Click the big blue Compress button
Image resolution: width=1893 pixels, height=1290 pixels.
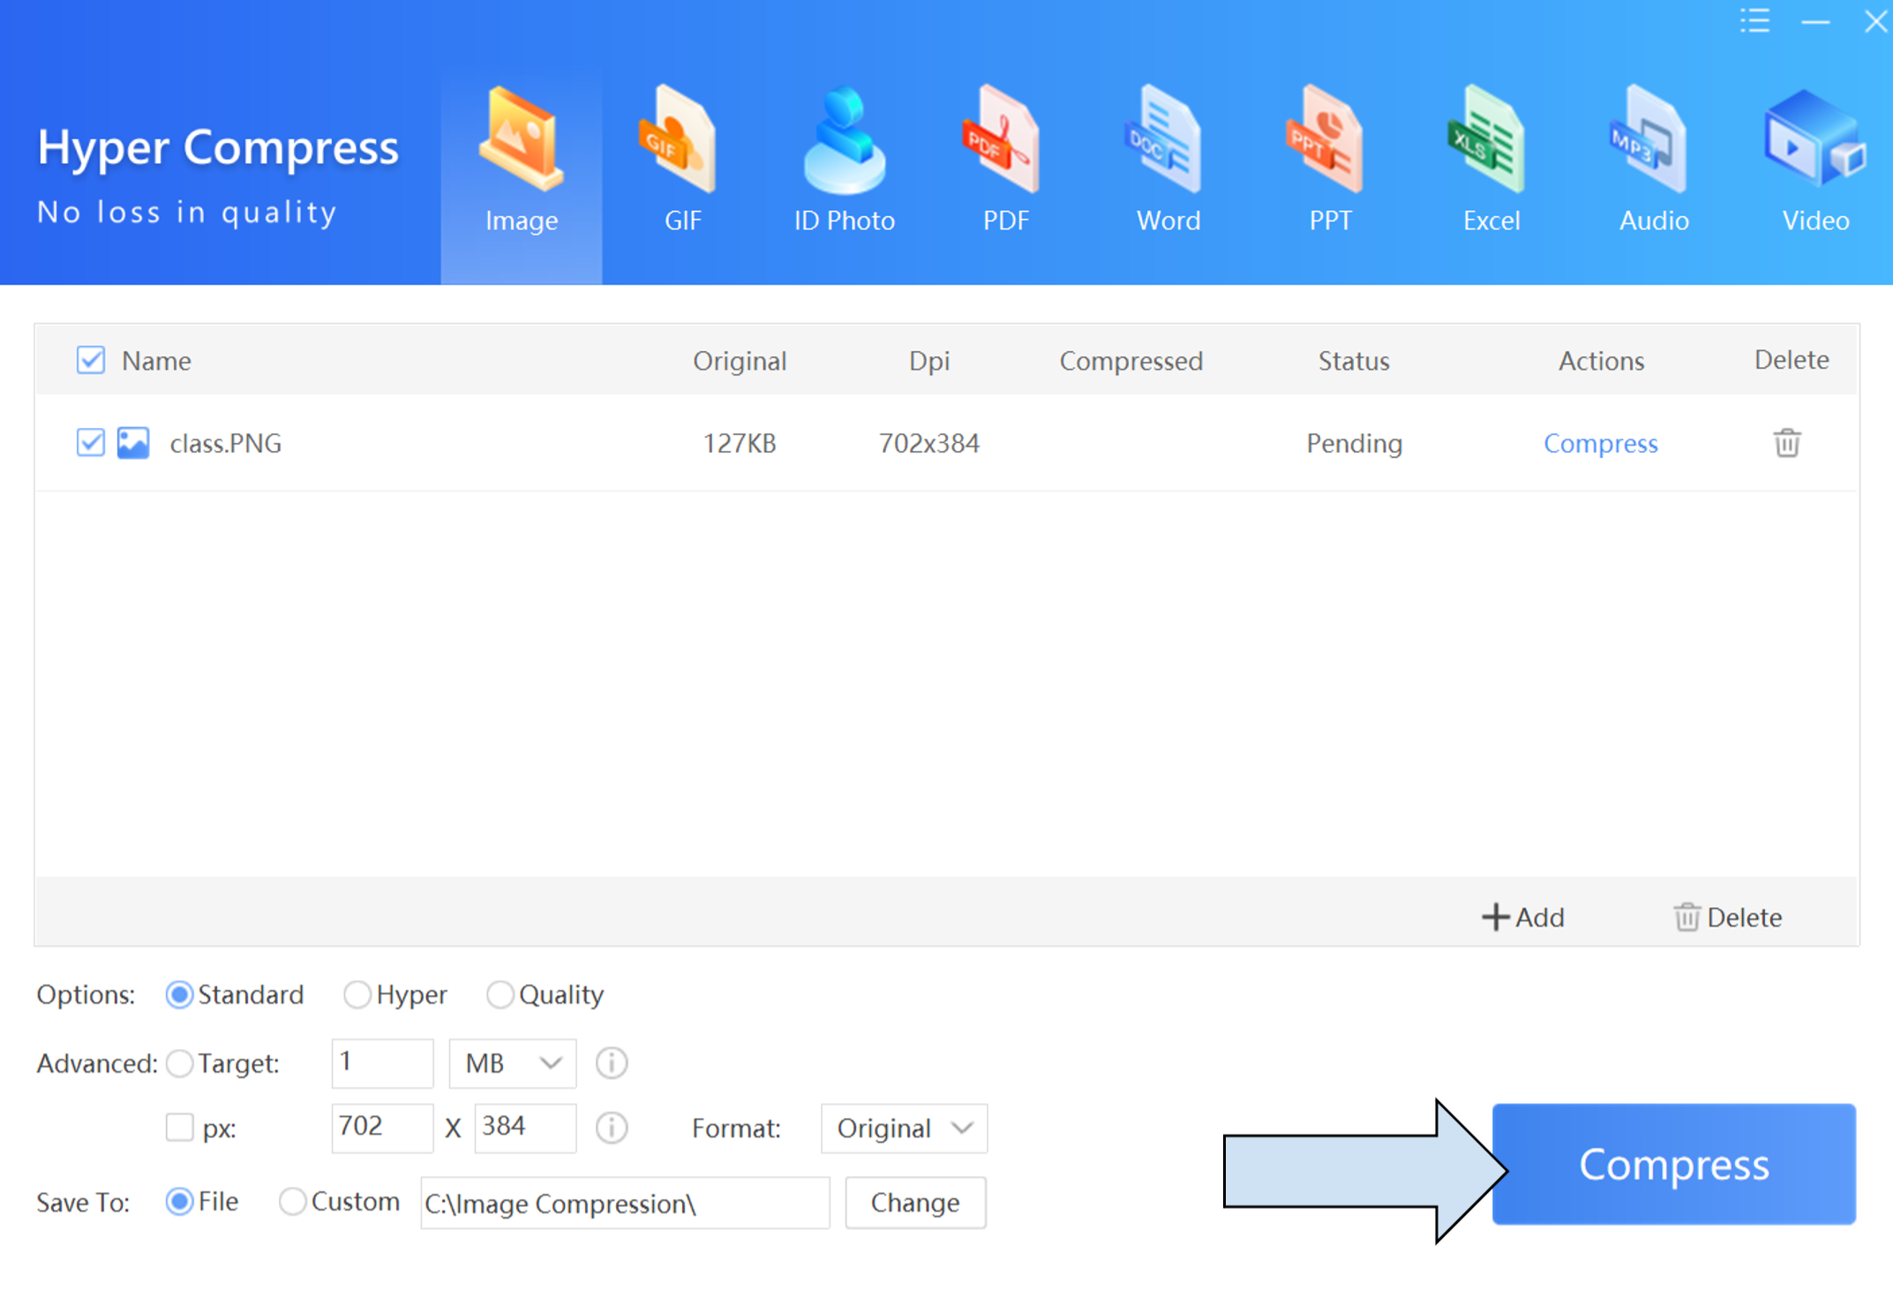1674,1164
